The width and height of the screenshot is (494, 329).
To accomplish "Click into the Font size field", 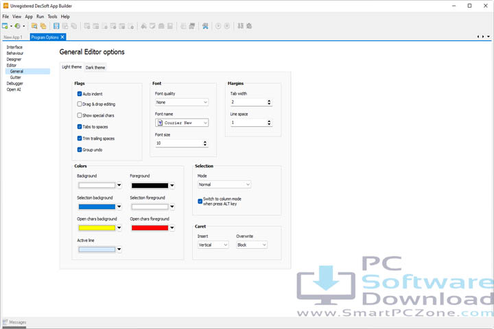I will tap(179, 143).
